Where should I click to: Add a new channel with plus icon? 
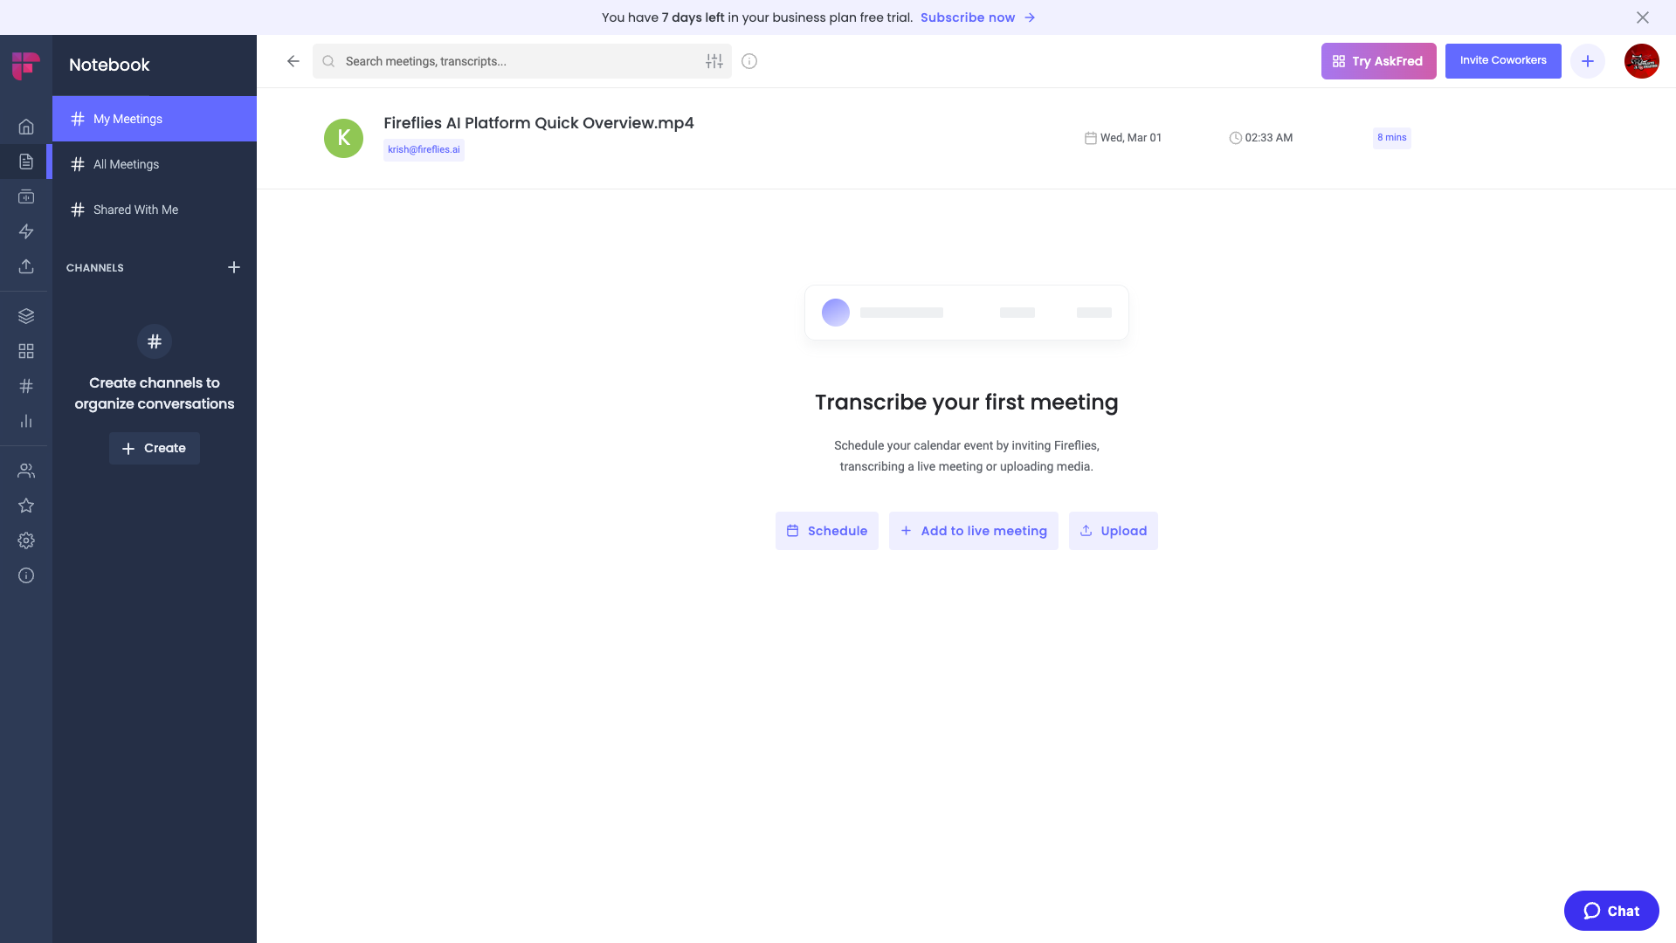233,267
